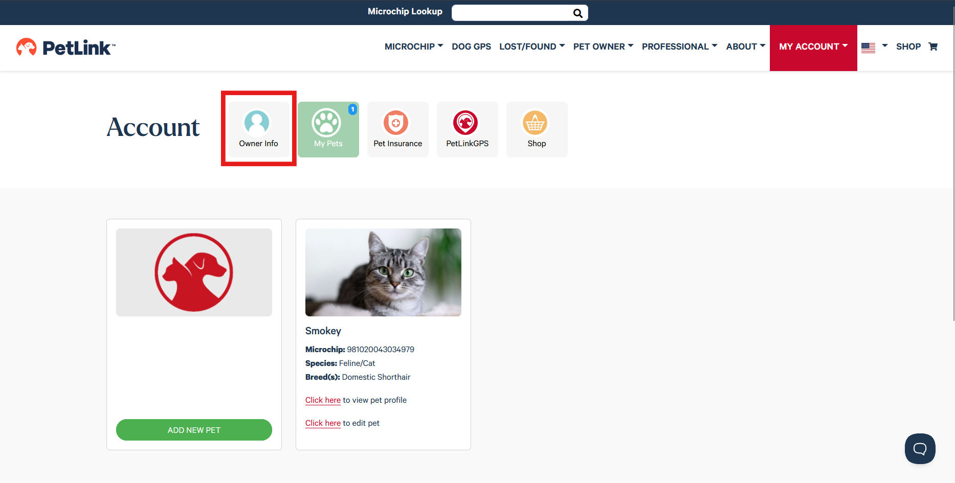This screenshot has height=483, width=955.
Task: Click the Microchip Lookup label
Action: tap(405, 11)
